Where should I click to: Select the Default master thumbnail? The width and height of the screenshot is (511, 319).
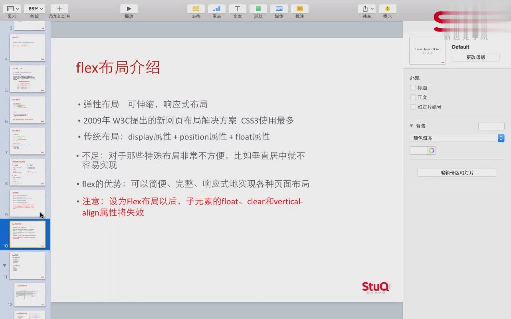tap(428, 50)
